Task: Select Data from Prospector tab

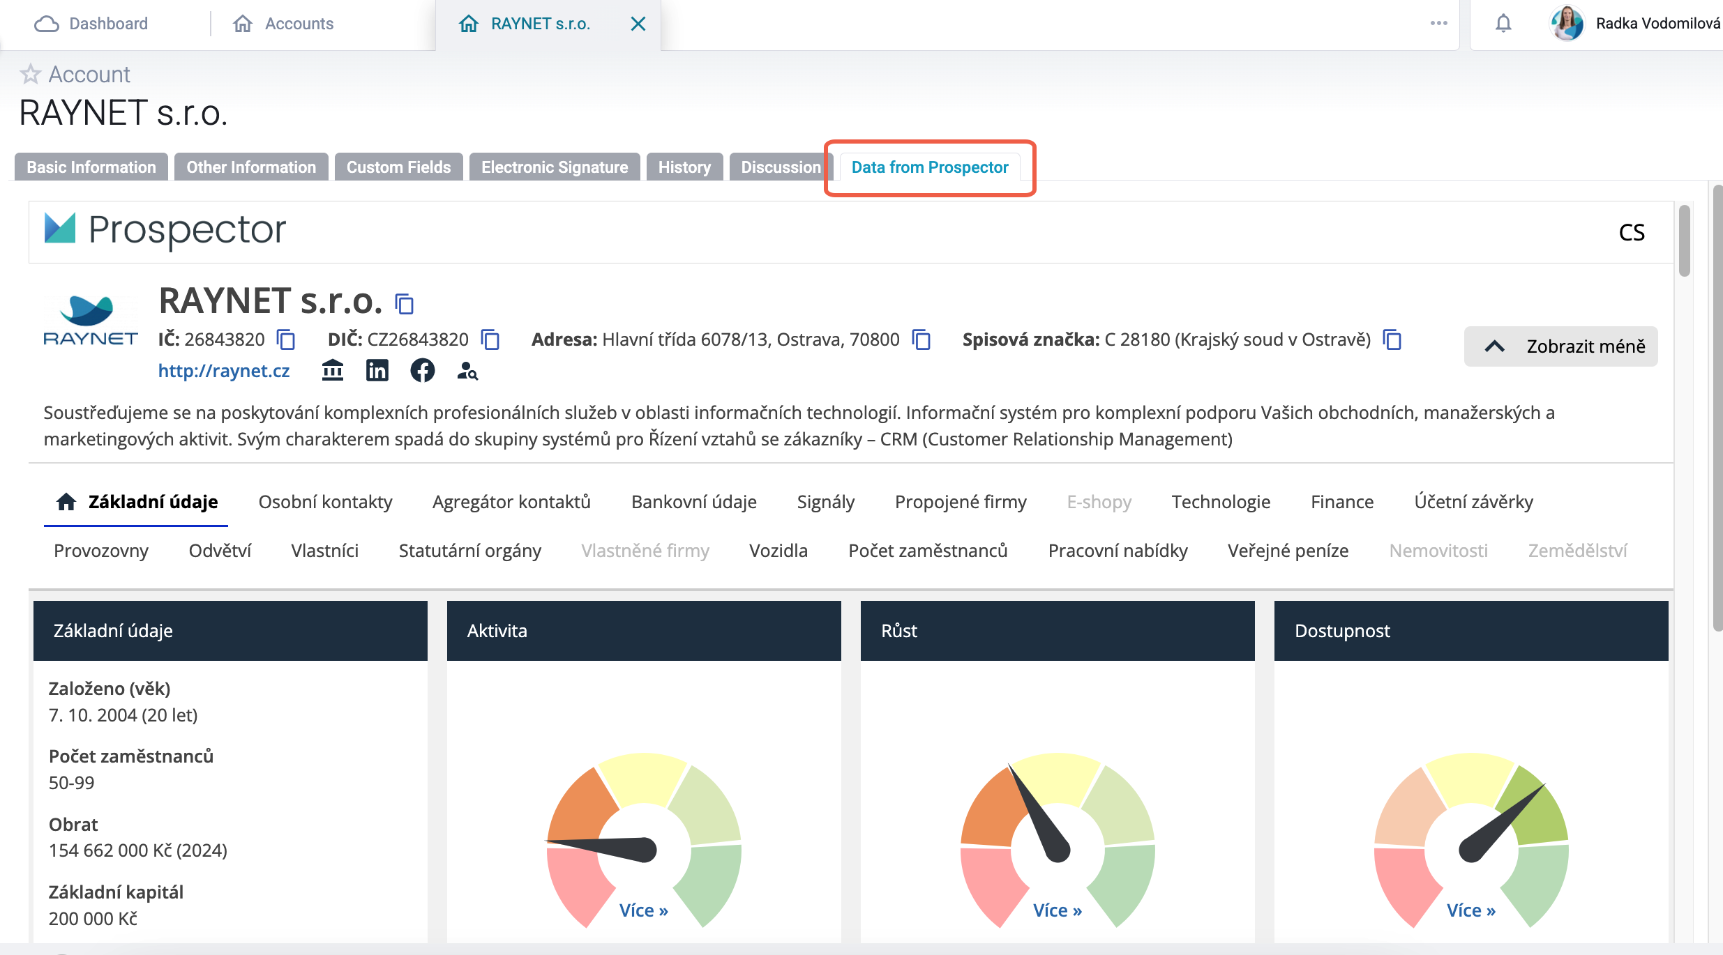Action: 930,167
